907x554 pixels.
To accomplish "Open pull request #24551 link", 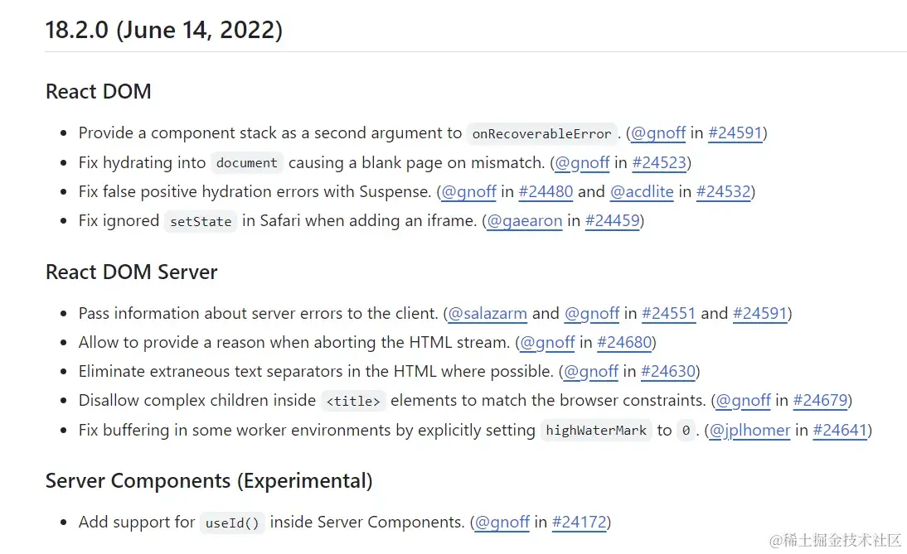I will (669, 313).
